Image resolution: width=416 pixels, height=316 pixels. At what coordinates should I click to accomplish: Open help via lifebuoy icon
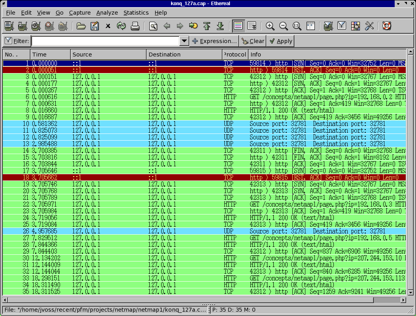tap(386, 26)
